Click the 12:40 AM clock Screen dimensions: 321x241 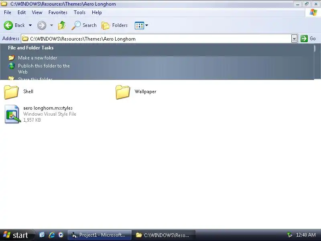(x=306, y=235)
